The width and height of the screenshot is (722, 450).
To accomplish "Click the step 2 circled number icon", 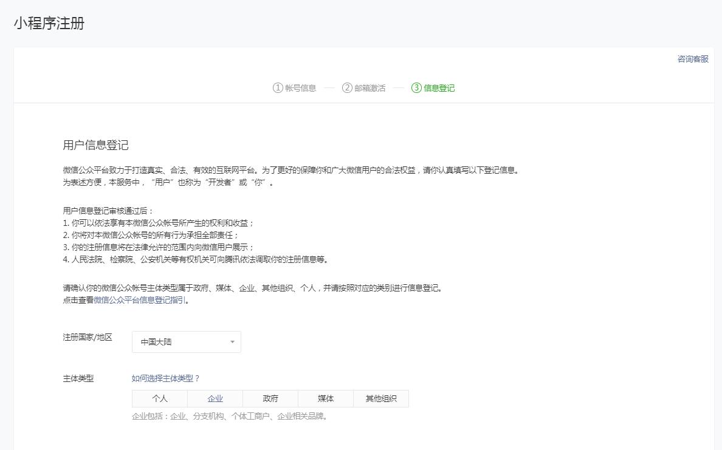I will [x=347, y=88].
